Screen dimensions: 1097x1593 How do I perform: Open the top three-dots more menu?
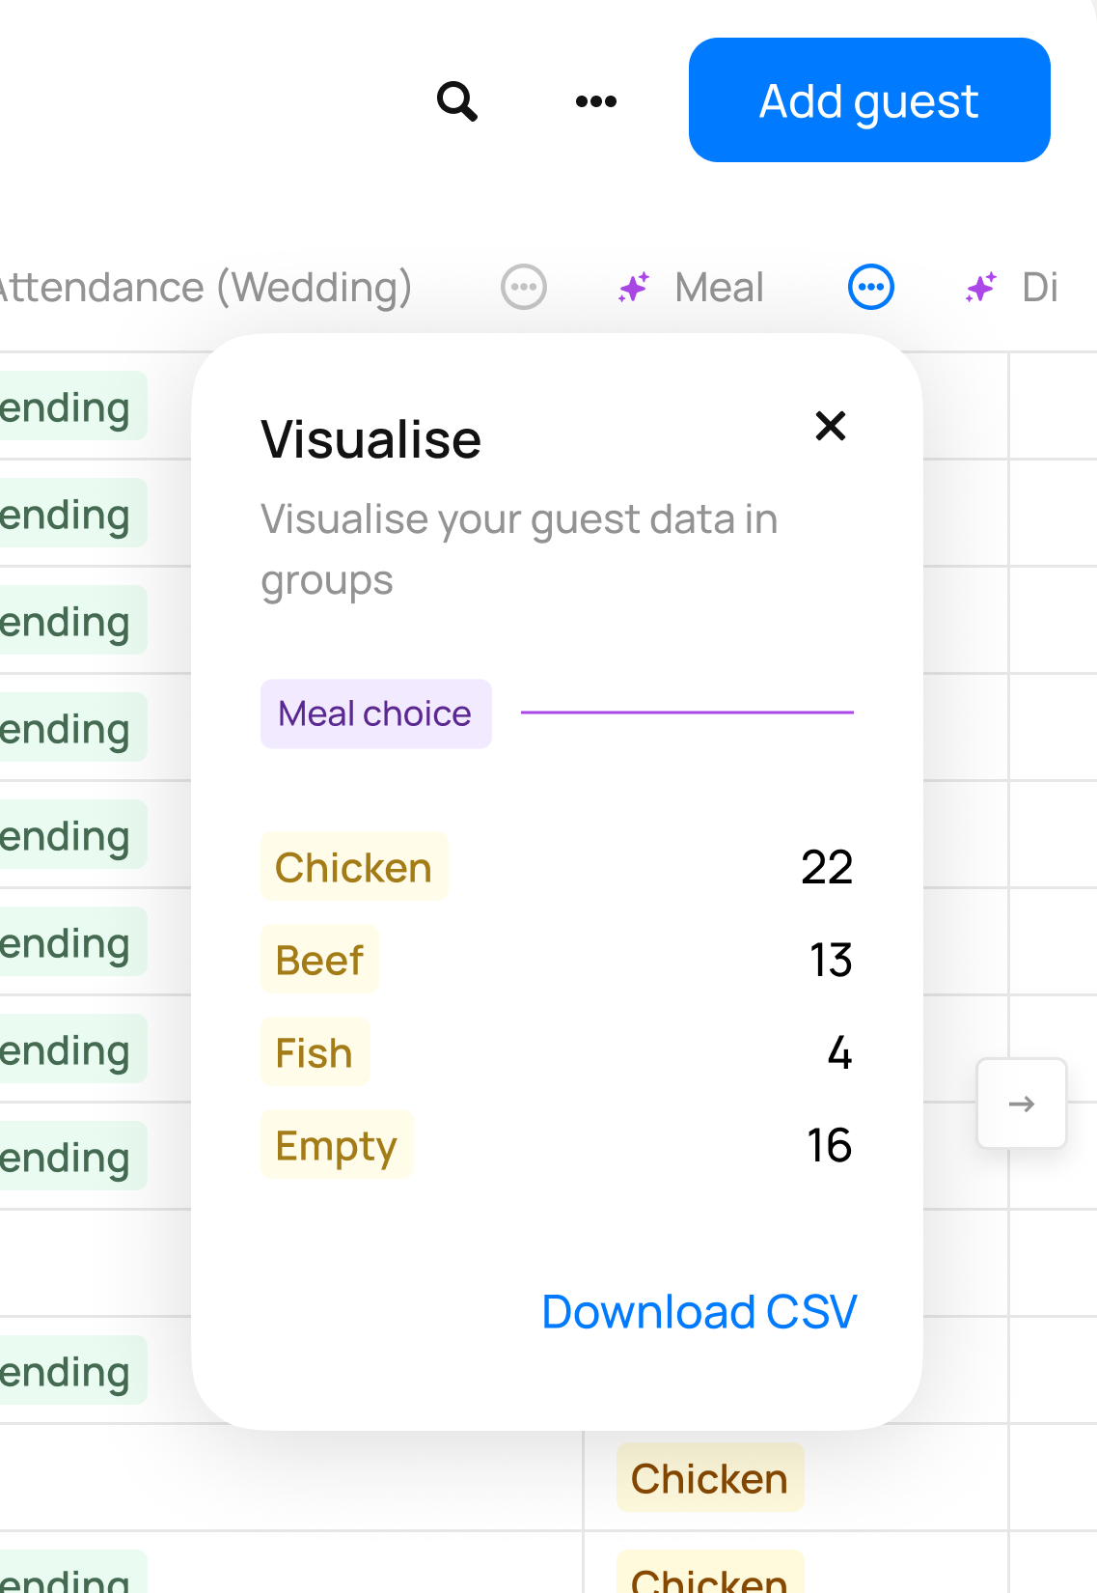(x=595, y=100)
